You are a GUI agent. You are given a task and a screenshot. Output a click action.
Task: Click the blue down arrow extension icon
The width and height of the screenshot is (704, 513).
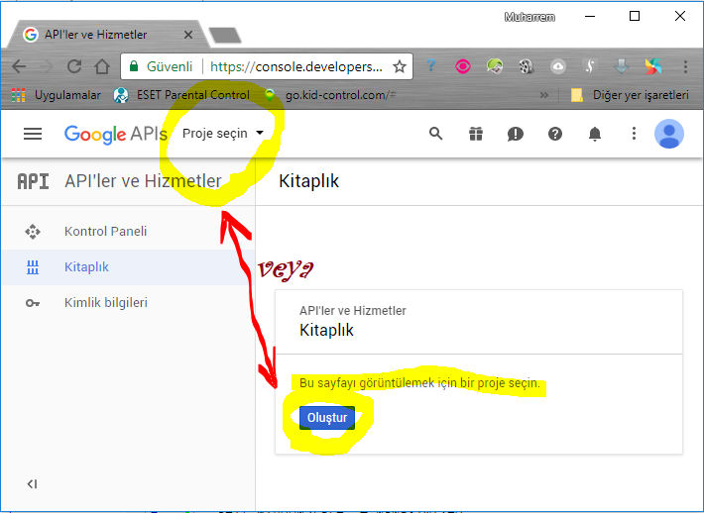[x=622, y=66]
